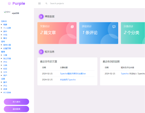Screen dimensions: 145x113
Task: Open 永久链接 settings link
Action: [7, 92]
